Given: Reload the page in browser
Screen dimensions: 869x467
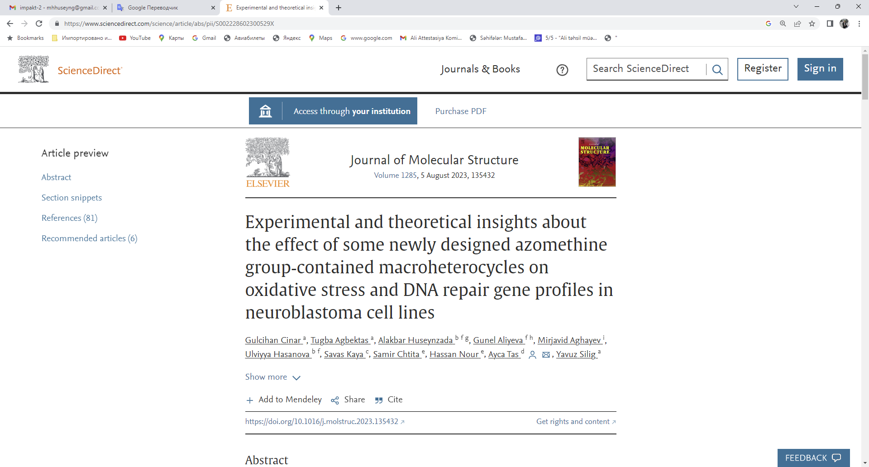Looking at the screenshot, I should coord(39,24).
